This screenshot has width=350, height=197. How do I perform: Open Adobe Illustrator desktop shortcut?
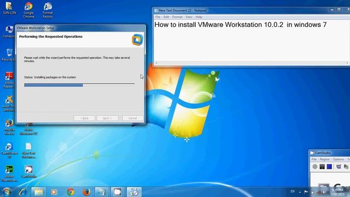(x=28, y=130)
